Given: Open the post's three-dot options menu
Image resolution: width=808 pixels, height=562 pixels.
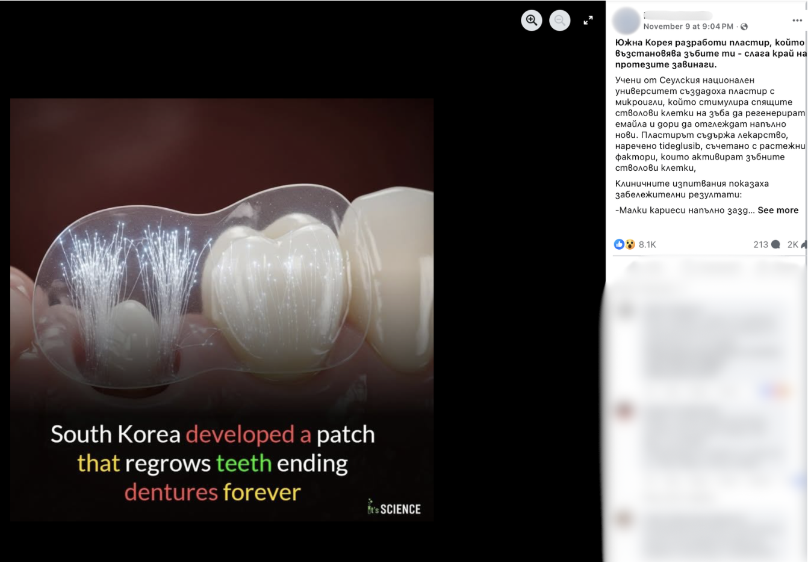Looking at the screenshot, I should tap(797, 20).
